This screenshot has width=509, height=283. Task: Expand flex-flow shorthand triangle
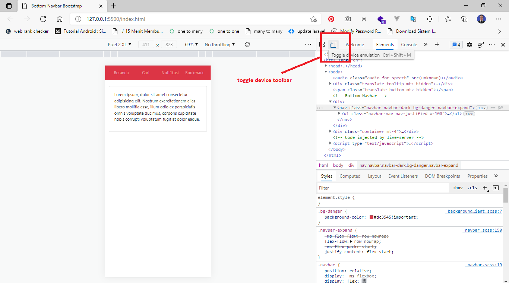pos(352,241)
